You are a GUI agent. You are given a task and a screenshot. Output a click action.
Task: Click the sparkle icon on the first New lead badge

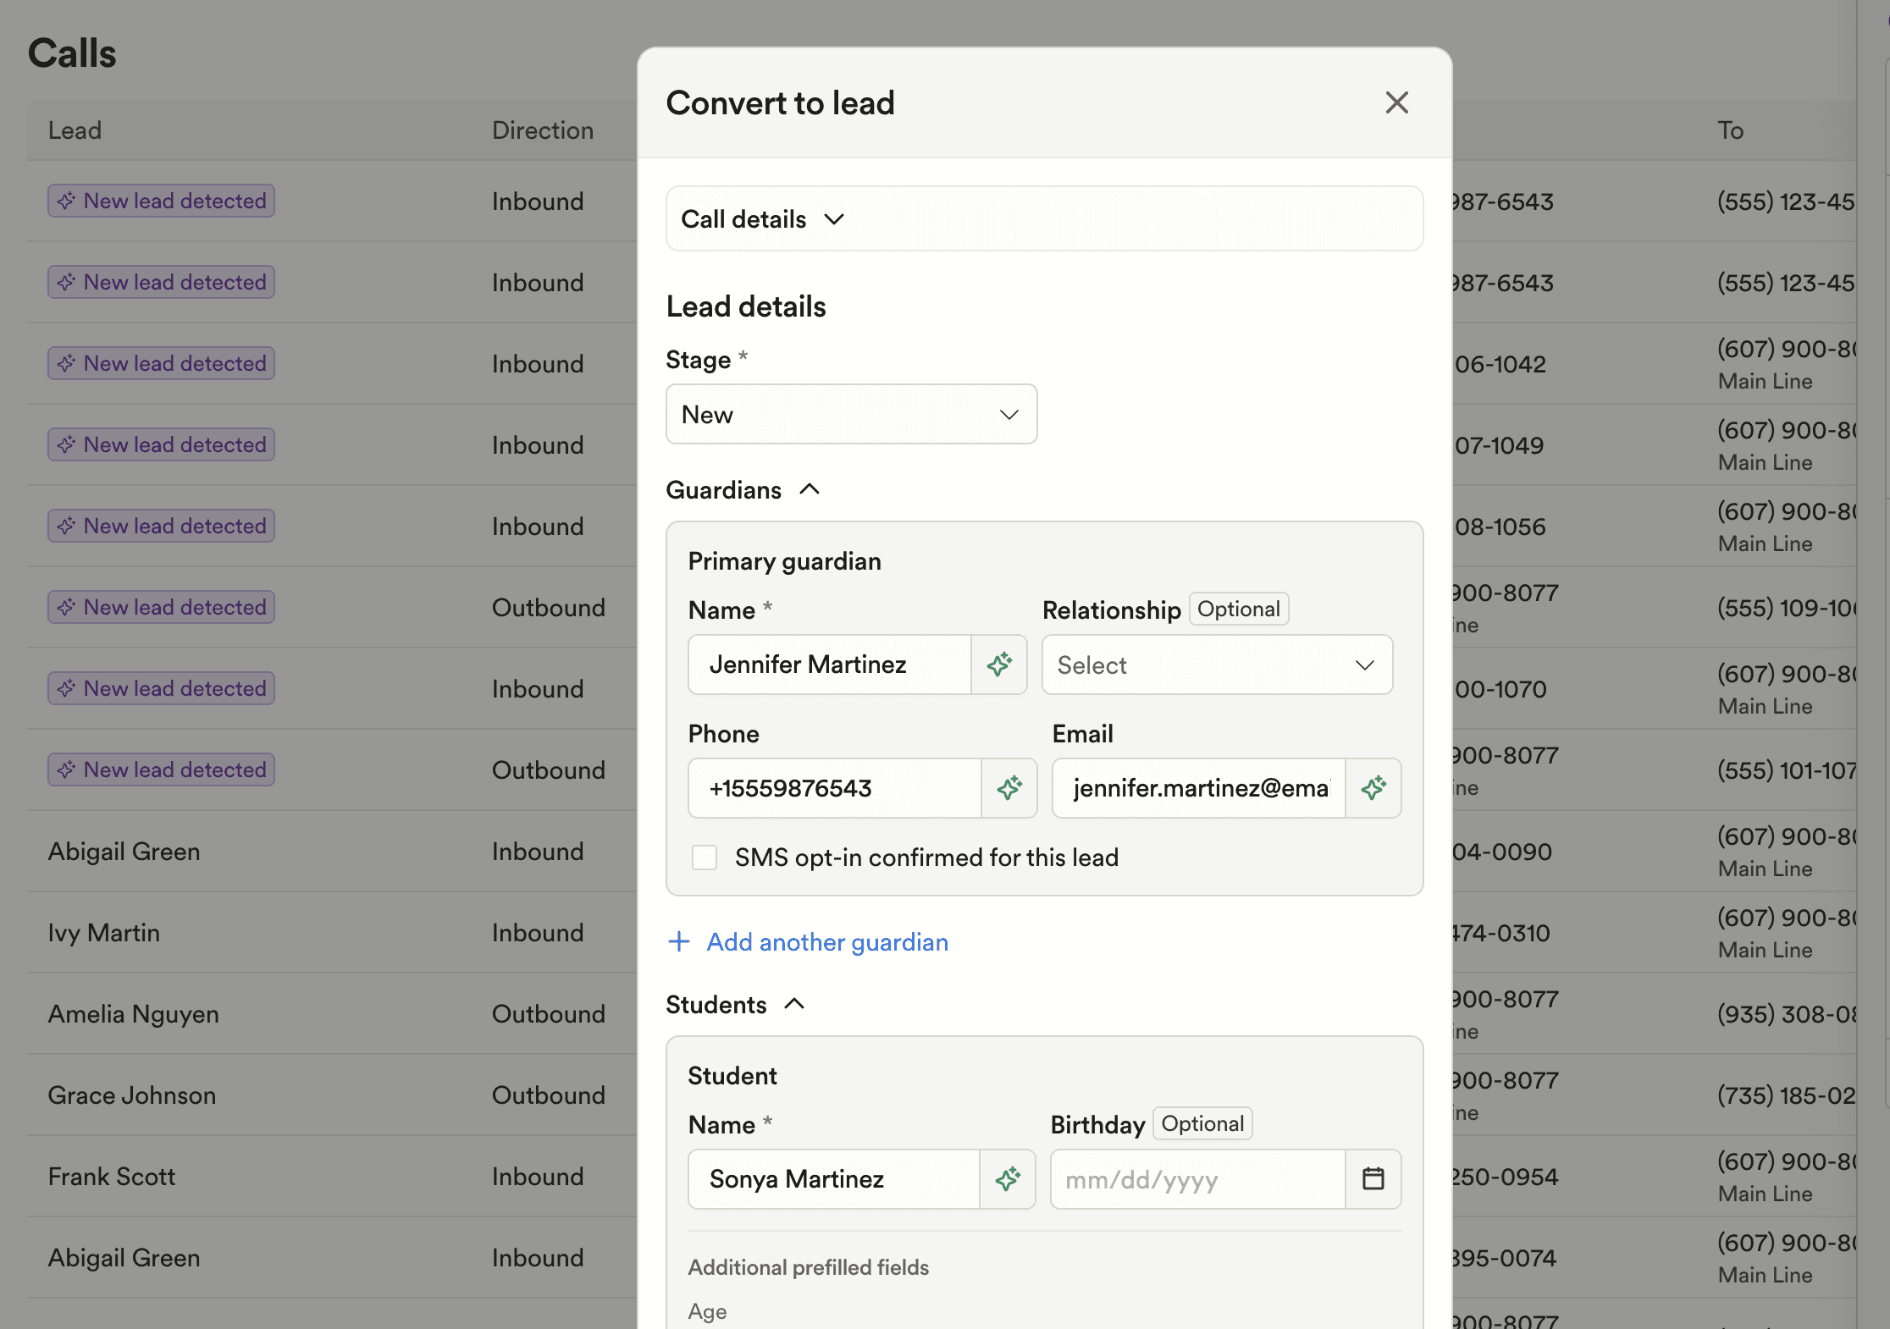click(x=65, y=201)
